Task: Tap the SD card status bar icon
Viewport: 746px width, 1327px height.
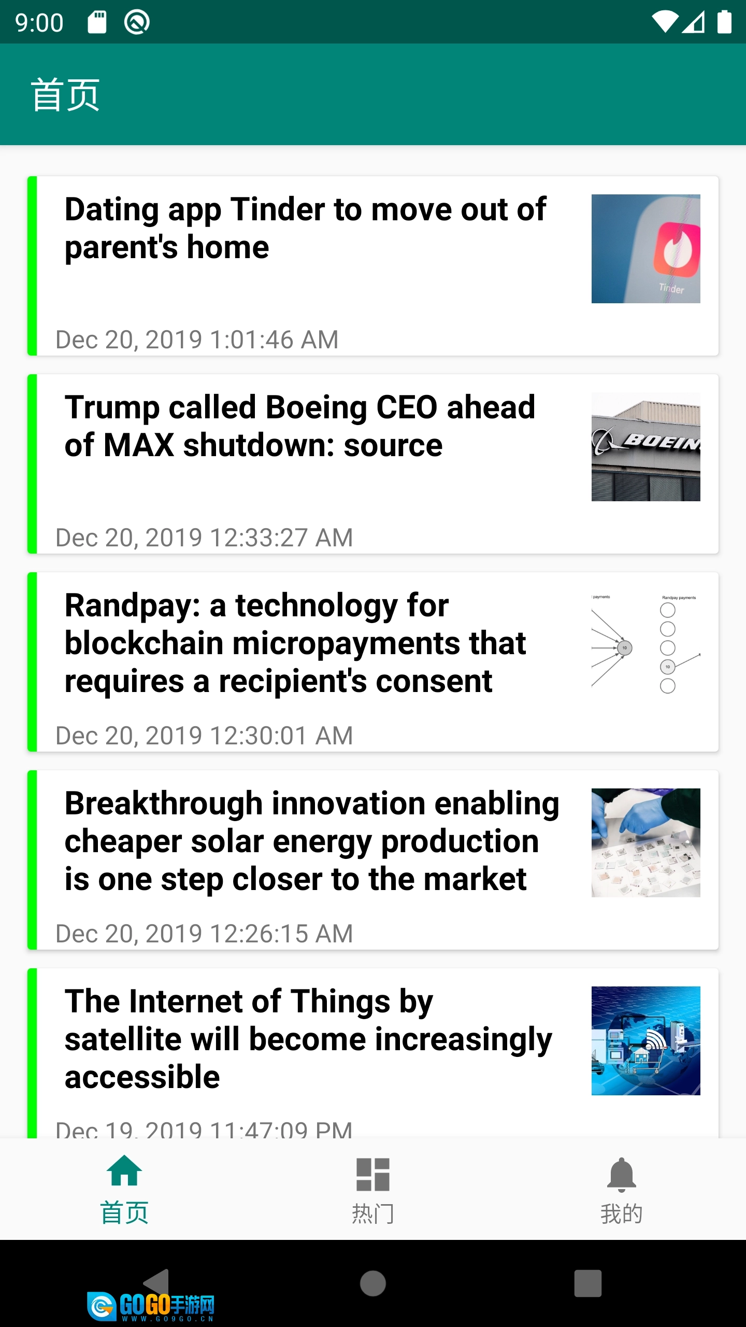Action: 97,22
